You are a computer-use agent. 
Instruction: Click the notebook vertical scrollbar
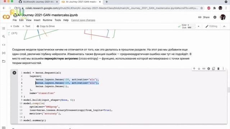229,90
